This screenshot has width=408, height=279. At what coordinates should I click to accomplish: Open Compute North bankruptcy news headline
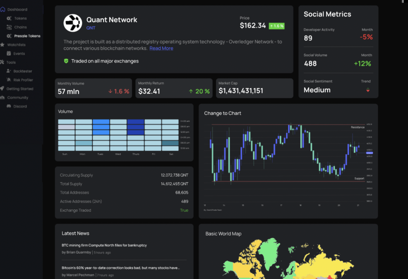click(104, 245)
